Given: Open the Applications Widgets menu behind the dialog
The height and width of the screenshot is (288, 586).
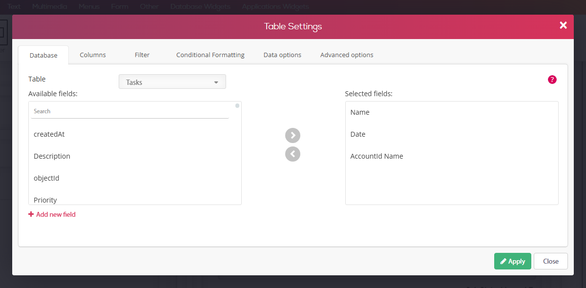Looking at the screenshot, I should [x=275, y=7].
